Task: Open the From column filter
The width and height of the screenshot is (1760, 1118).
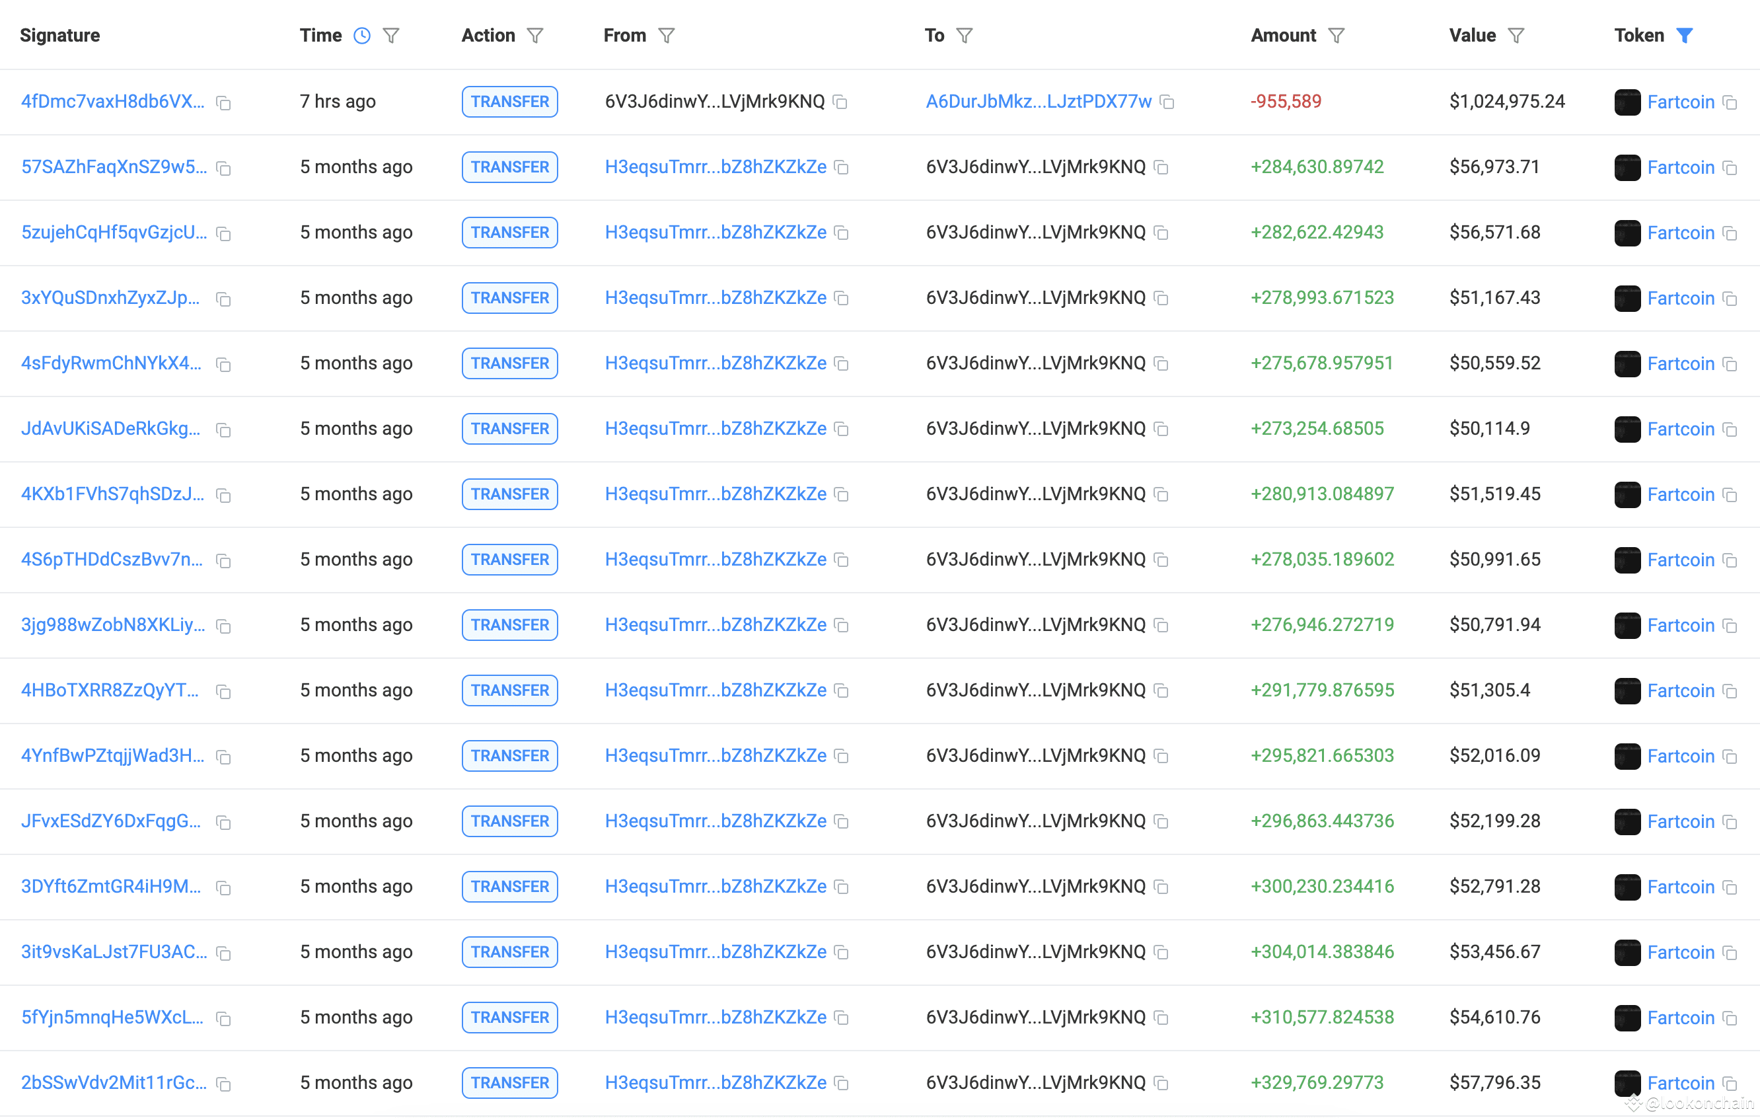Action: point(666,36)
